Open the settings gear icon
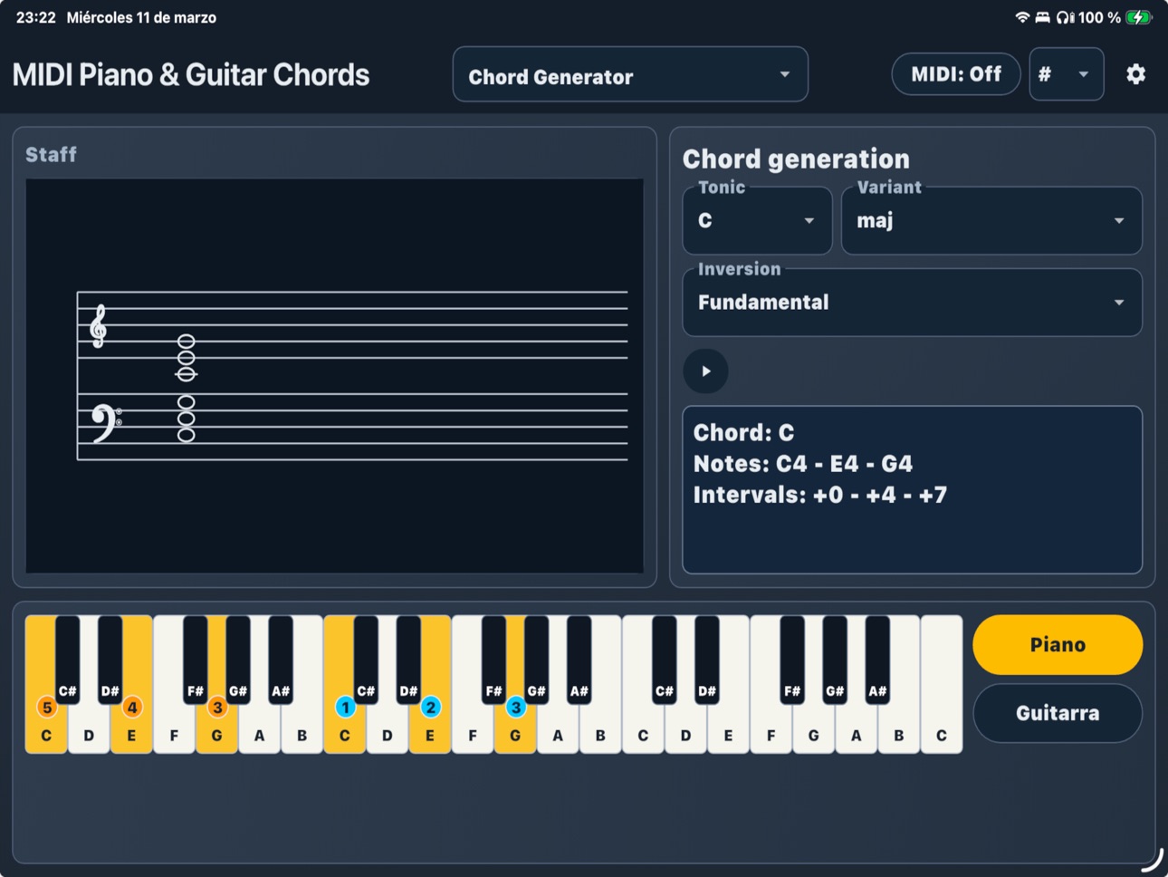1168x877 pixels. click(1135, 74)
